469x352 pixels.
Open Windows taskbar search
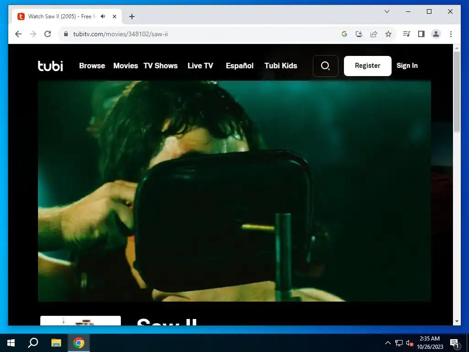(33, 343)
